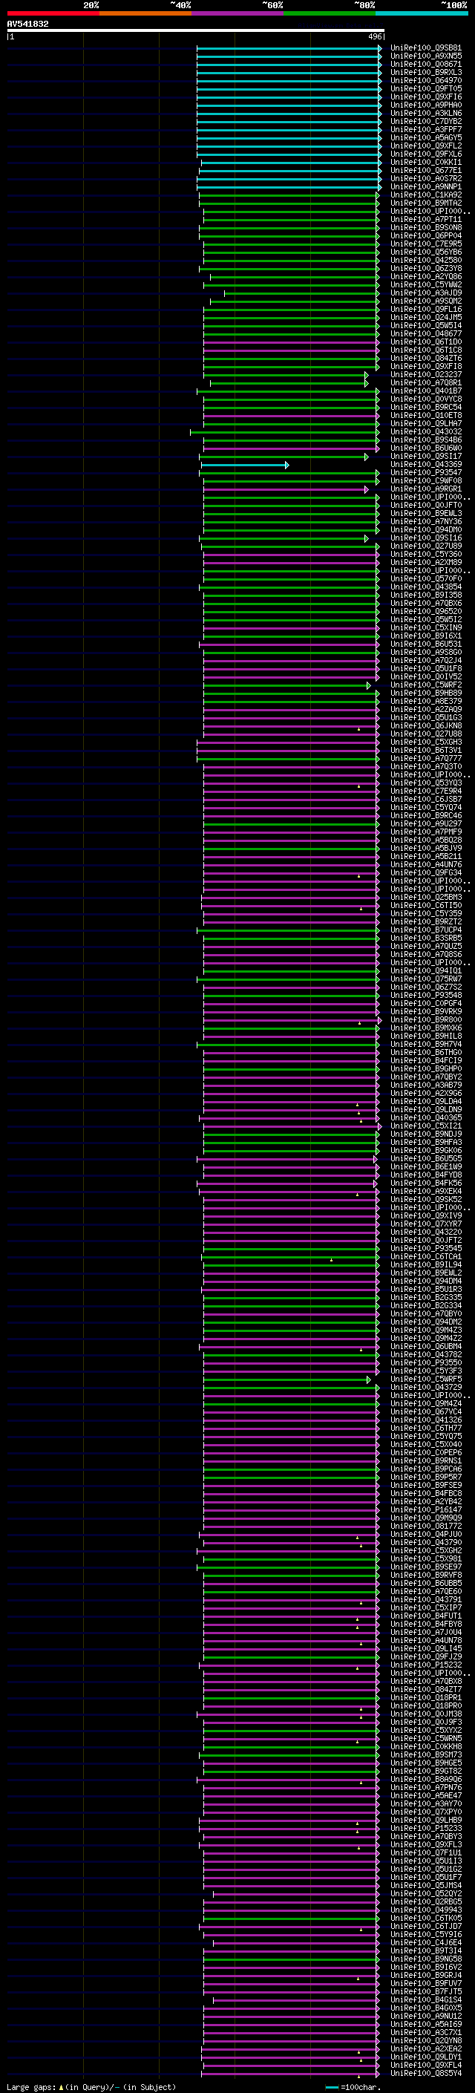The height and width of the screenshot is (2093, 475).
Task: Click hit label UniRef100_Q27U89
Action: pyautogui.click(x=426, y=546)
